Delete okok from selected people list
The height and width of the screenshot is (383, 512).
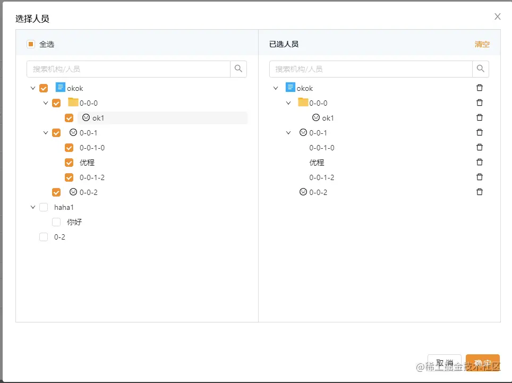tap(480, 88)
